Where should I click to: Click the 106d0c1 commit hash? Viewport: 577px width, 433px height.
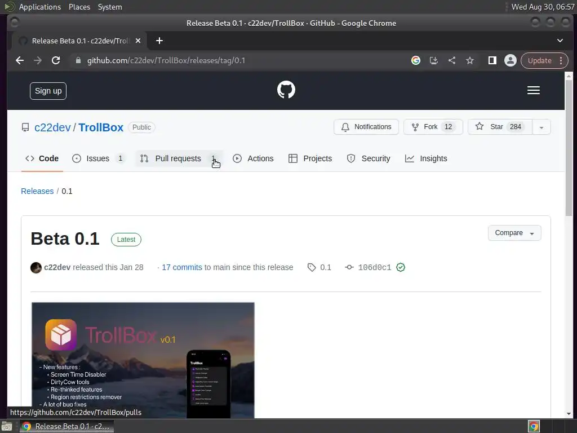pos(375,267)
